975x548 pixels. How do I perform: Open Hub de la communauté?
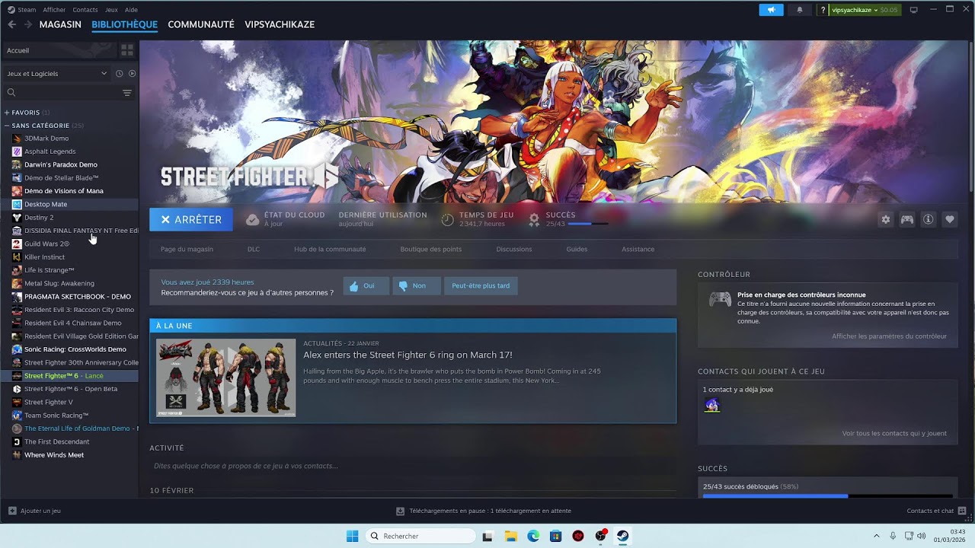pos(330,249)
